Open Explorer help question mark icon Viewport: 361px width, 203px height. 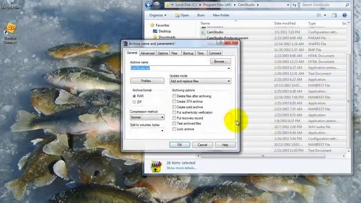click(x=345, y=15)
